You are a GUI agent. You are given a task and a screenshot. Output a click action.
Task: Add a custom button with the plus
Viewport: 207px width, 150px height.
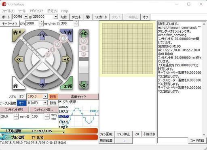(124, 141)
